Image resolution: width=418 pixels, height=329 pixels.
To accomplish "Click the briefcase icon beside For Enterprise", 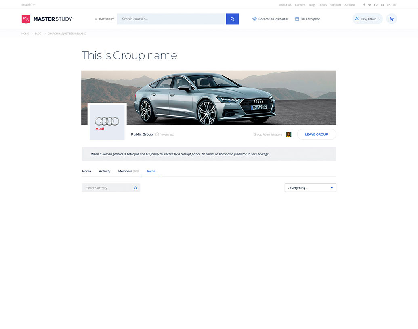I will 297,19.
